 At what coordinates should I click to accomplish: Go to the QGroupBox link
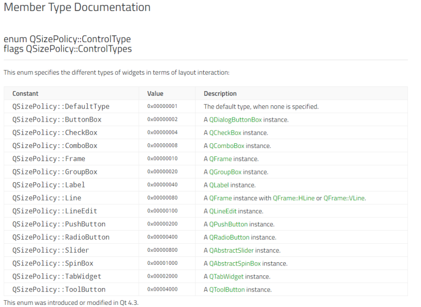pos(225,172)
